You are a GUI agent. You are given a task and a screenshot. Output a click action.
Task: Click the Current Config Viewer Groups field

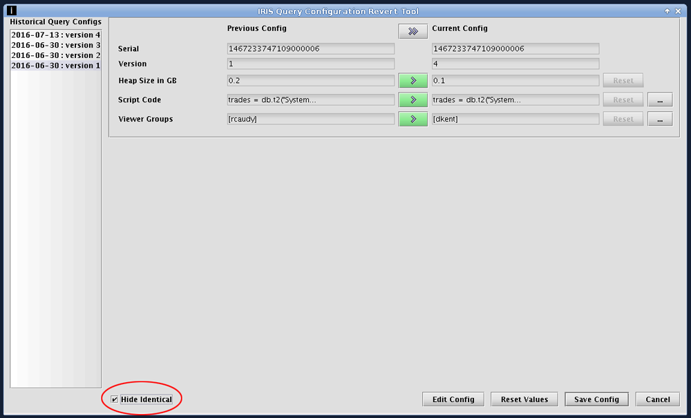pos(515,119)
